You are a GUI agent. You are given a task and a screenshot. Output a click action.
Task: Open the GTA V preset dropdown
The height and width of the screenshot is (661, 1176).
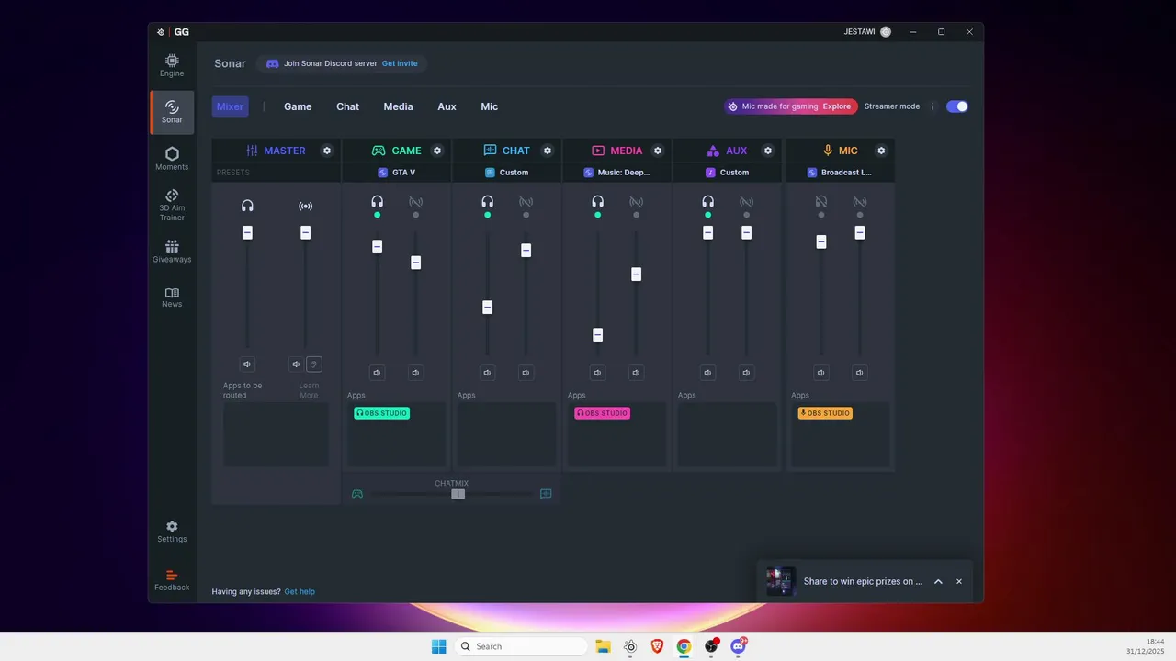pos(397,173)
